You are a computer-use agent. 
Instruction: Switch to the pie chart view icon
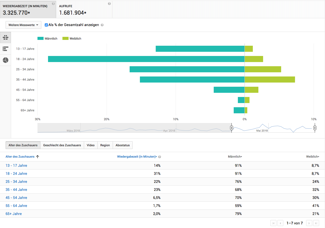[5, 60]
